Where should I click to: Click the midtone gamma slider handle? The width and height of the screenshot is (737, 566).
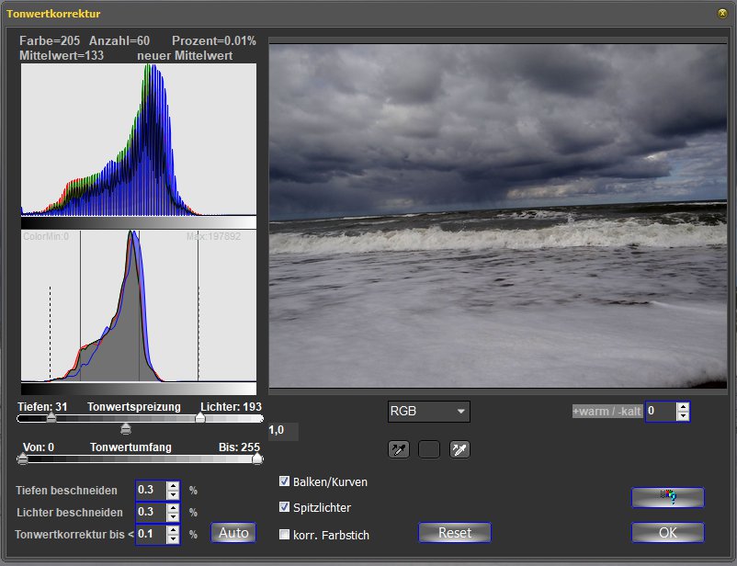coord(126,428)
